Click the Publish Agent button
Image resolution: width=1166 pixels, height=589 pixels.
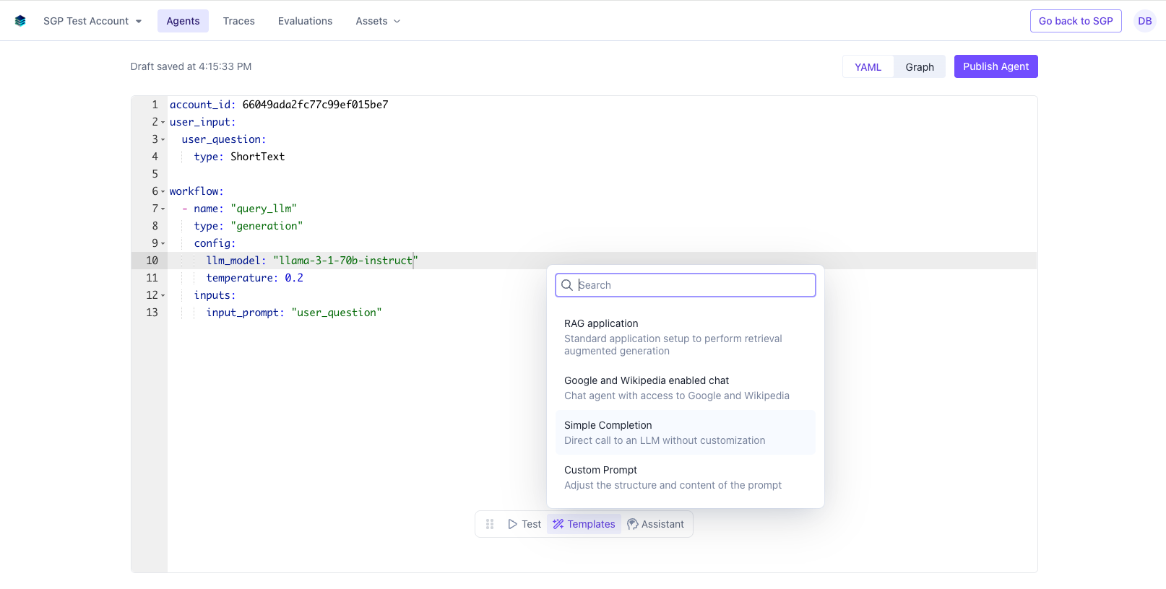(996, 66)
